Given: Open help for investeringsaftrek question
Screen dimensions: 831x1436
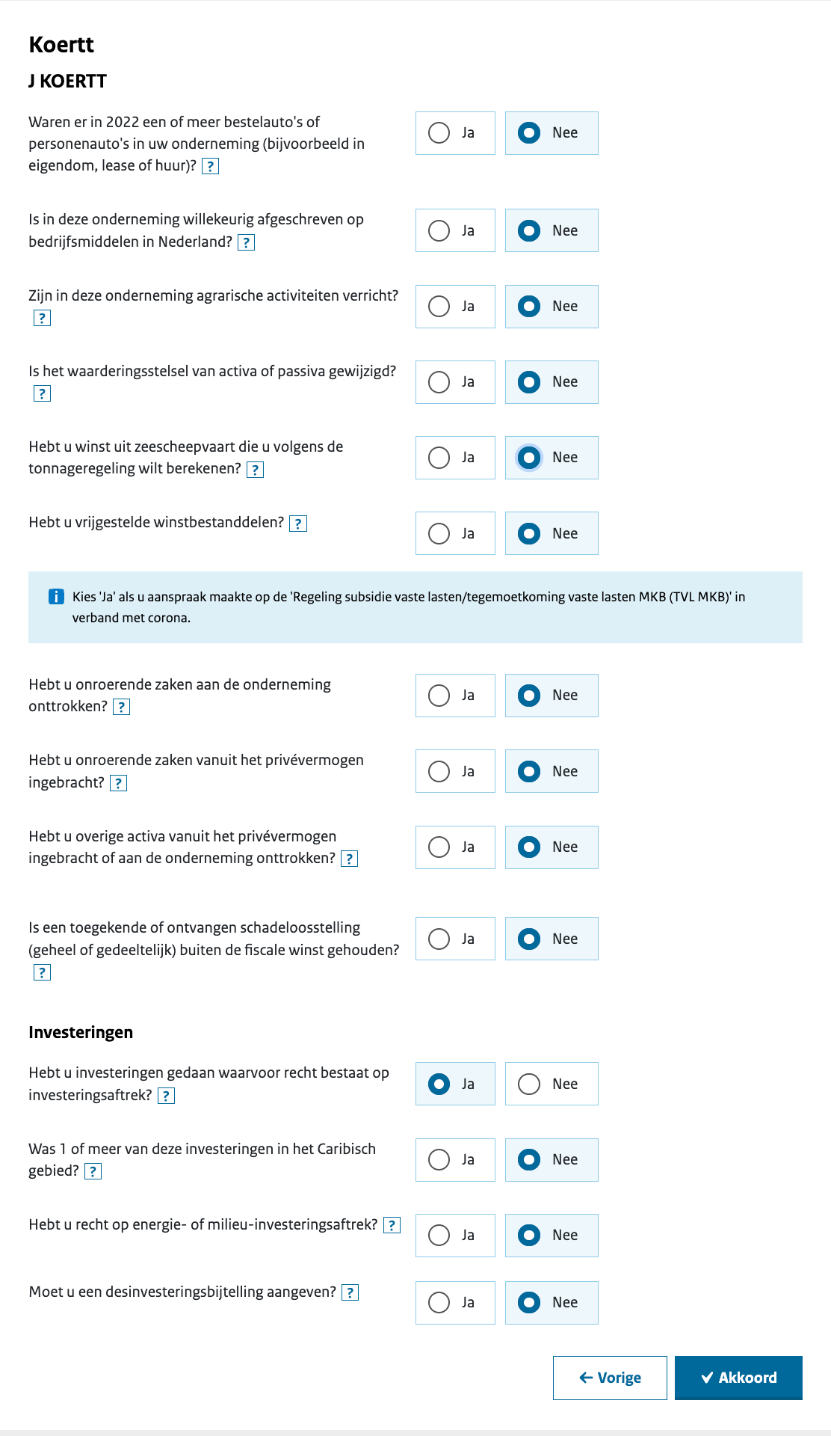Looking at the screenshot, I should pos(166,1096).
